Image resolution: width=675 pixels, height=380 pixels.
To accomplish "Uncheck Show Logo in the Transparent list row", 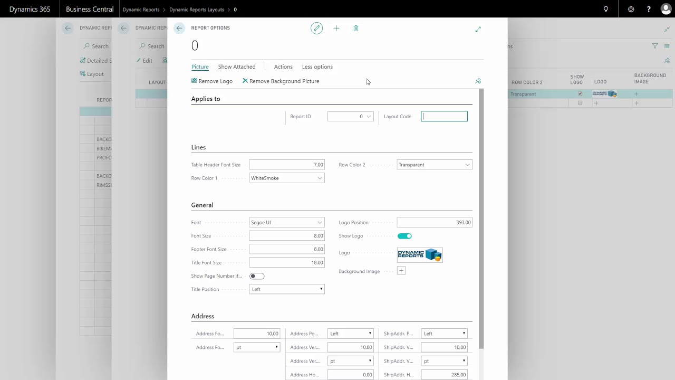I will pyautogui.click(x=580, y=94).
